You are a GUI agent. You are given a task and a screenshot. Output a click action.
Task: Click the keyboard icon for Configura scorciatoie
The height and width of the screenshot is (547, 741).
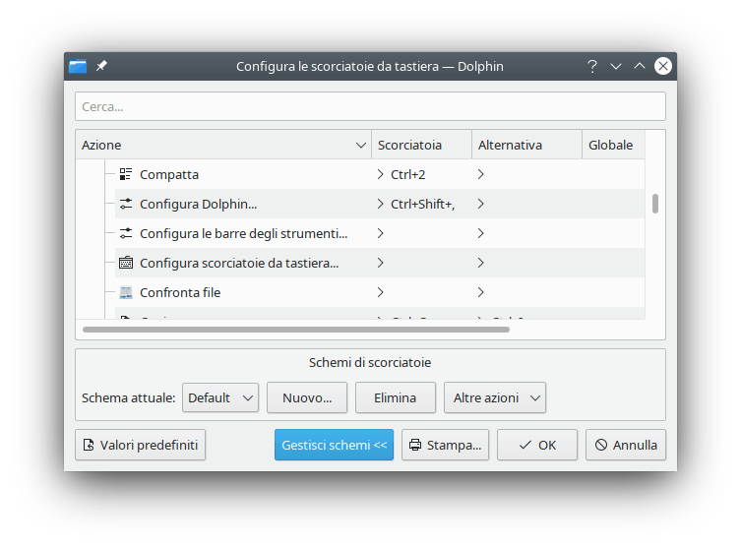point(125,263)
